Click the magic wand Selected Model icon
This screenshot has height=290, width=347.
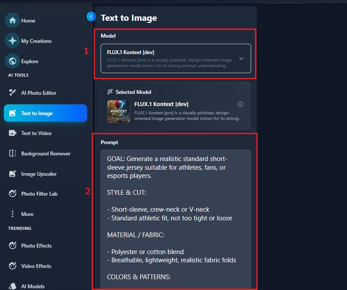tap(110, 92)
